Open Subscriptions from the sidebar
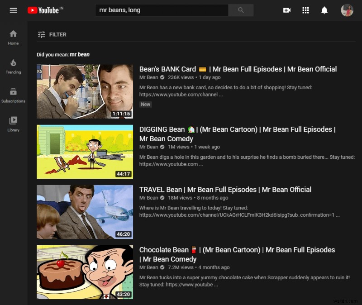The width and height of the screenshot is (362, 305). 13,95
